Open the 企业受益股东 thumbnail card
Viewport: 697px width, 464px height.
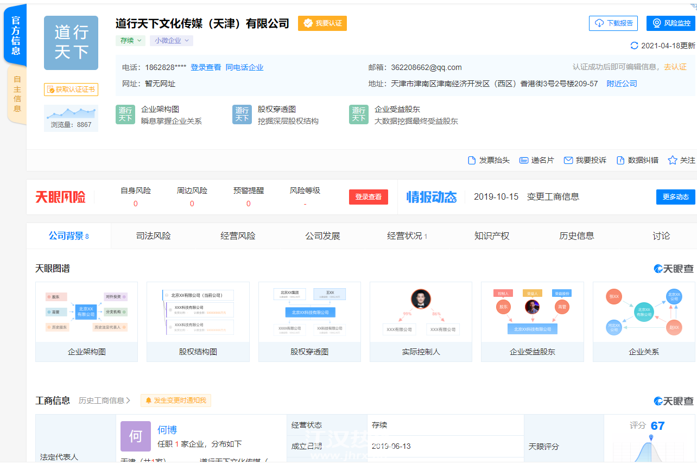533,322
